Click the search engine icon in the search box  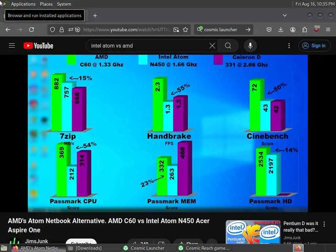(200, 29)
